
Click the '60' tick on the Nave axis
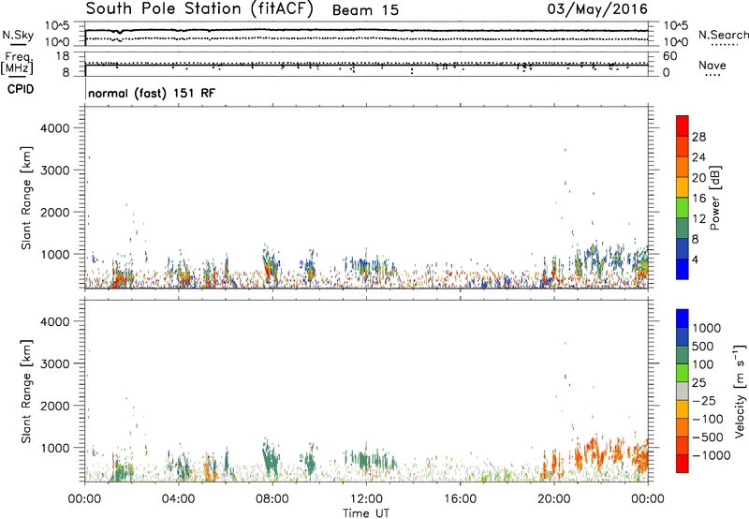670,56
